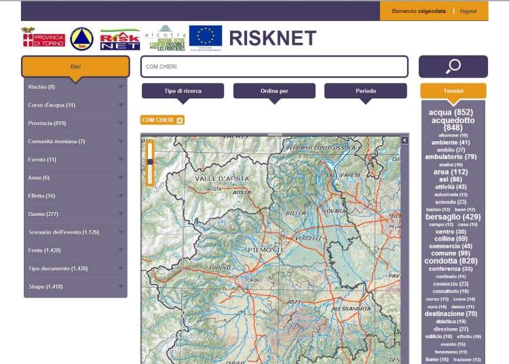The height and width of the screenshot is (364, 509).
Task: Open the Tipo di ricerca dropdown
Action: coord(183,91)
